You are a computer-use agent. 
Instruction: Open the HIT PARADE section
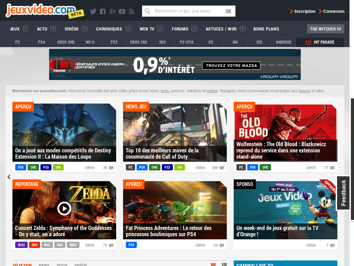click(320, 42)
